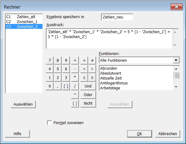Insert the Nicht logical operator
Screen dimensions: 186x144
click(88, 103)
